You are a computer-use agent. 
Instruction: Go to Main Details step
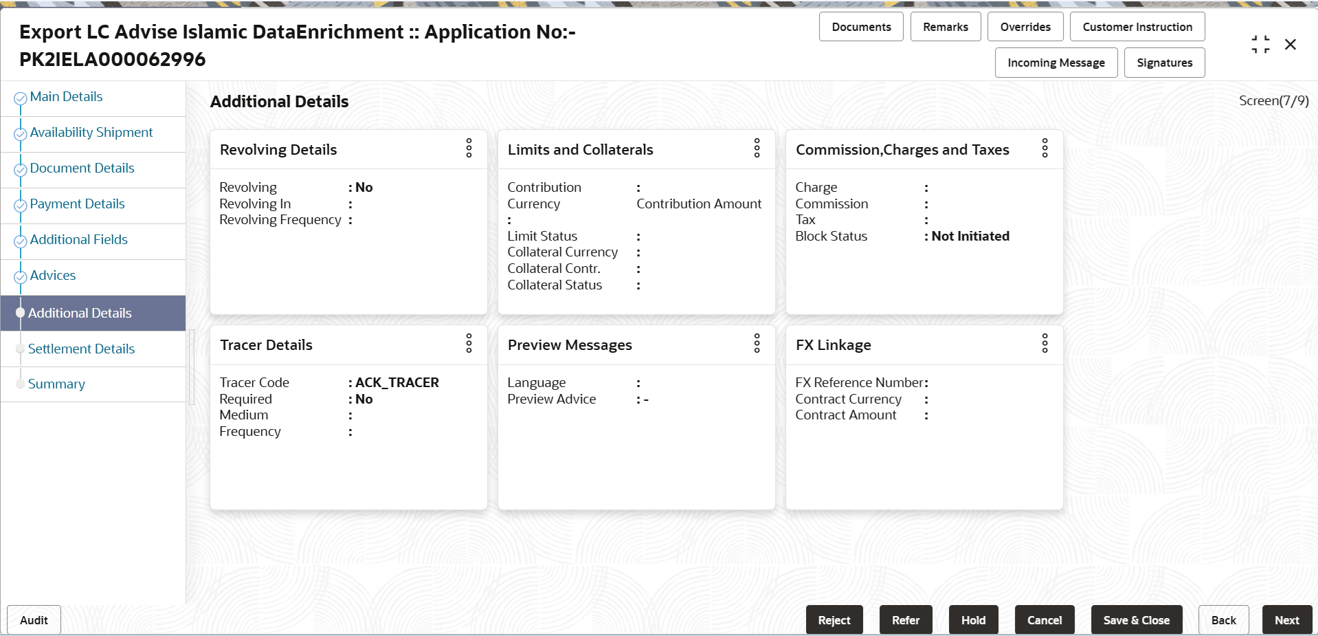coord(66,97)
